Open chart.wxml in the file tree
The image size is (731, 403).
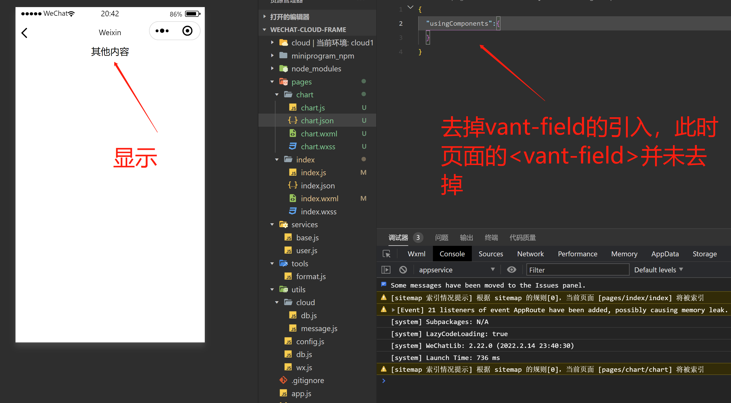(x=319, y=134)
